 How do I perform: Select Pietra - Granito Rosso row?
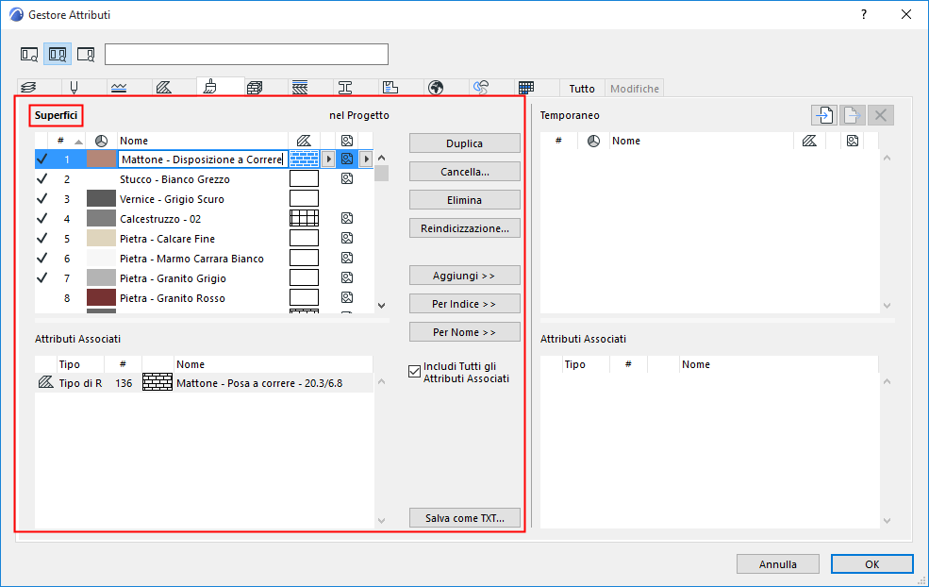204,297
